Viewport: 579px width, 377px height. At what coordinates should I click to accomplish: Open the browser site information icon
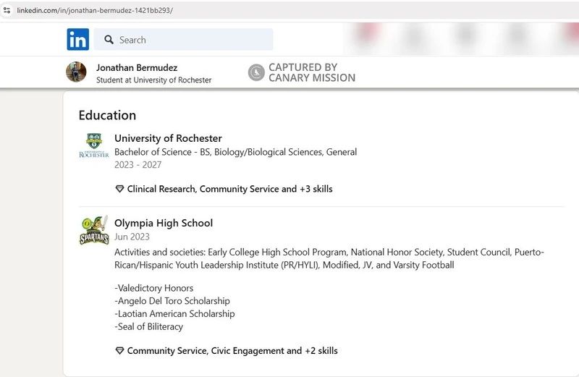7,10
